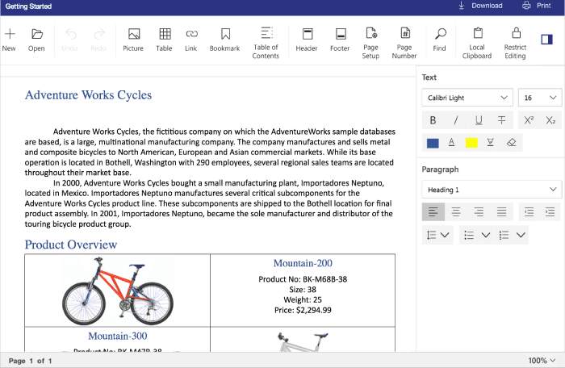This screenshot has height=368, width=565.
Task: Open the Heading 1 style dropdown
Action: [492, 190]
